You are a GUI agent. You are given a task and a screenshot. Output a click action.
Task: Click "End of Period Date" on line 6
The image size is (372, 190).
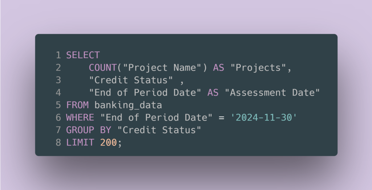[x=157, y=117]
